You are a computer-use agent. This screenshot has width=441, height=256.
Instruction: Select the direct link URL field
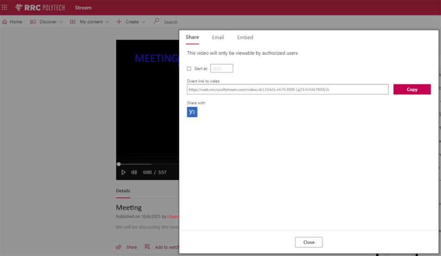(287, 89)
